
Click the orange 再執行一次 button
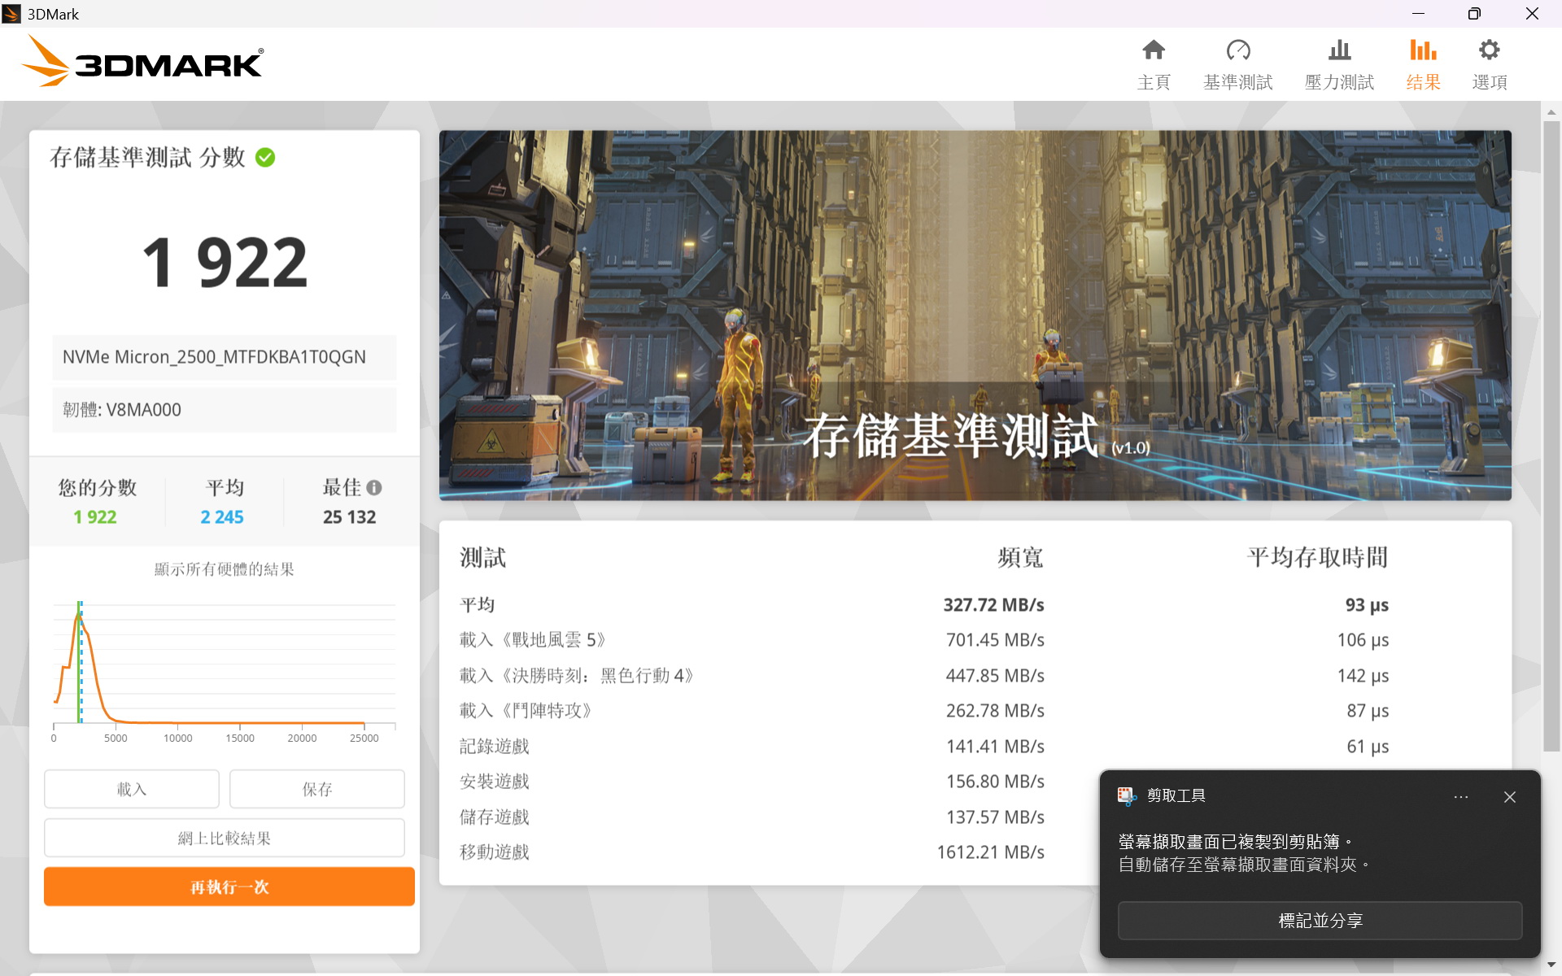pos(229,887)
